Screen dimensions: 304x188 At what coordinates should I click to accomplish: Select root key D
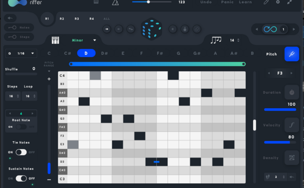click(86, 53)
